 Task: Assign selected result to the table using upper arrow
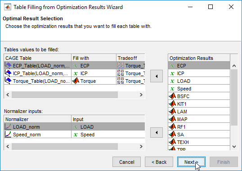(x=157, y=76)
